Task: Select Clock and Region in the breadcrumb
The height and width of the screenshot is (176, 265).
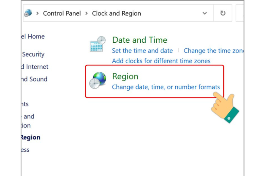Action: [117, 13]
